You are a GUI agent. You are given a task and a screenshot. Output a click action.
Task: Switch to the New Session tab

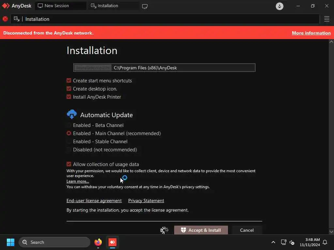pyautogui.click(x=61, y=6)
